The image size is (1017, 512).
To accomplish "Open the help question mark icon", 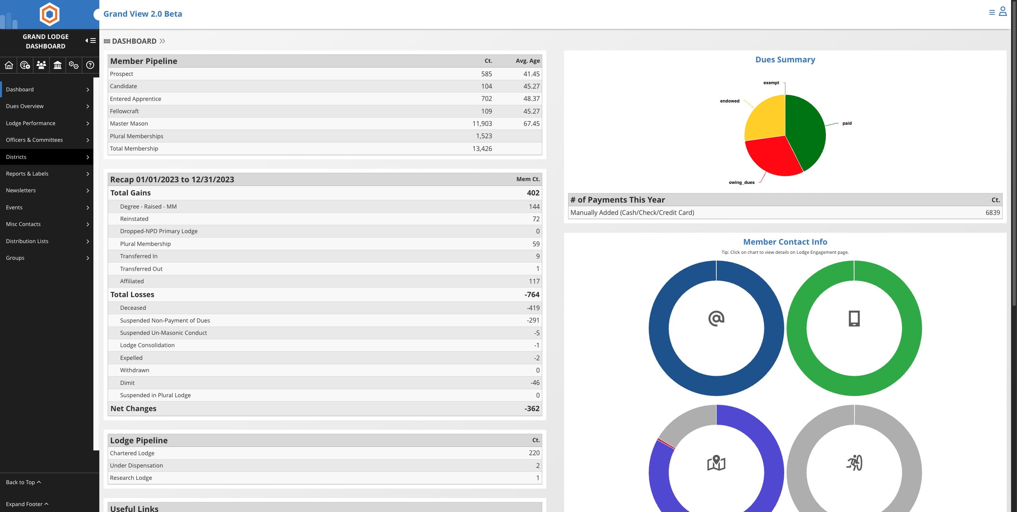I will tap(90, 65).
